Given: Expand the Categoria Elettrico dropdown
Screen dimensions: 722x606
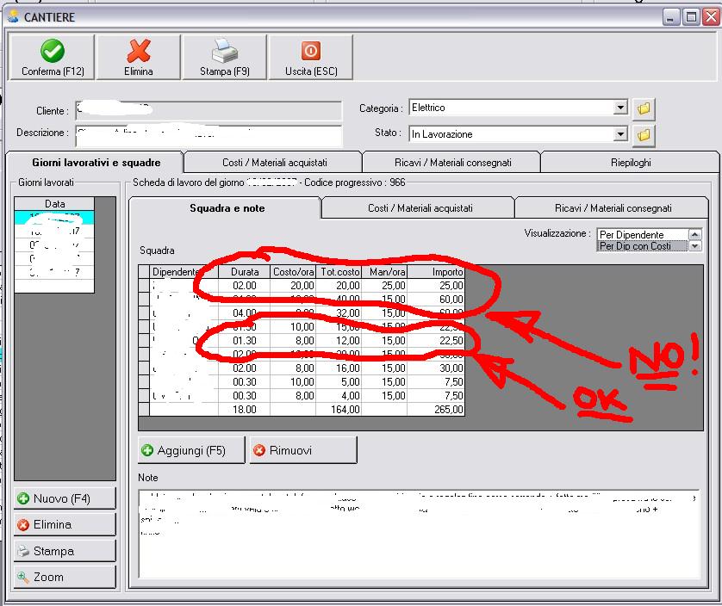Looking at the screenshot, I should click(x=620, y=108).
